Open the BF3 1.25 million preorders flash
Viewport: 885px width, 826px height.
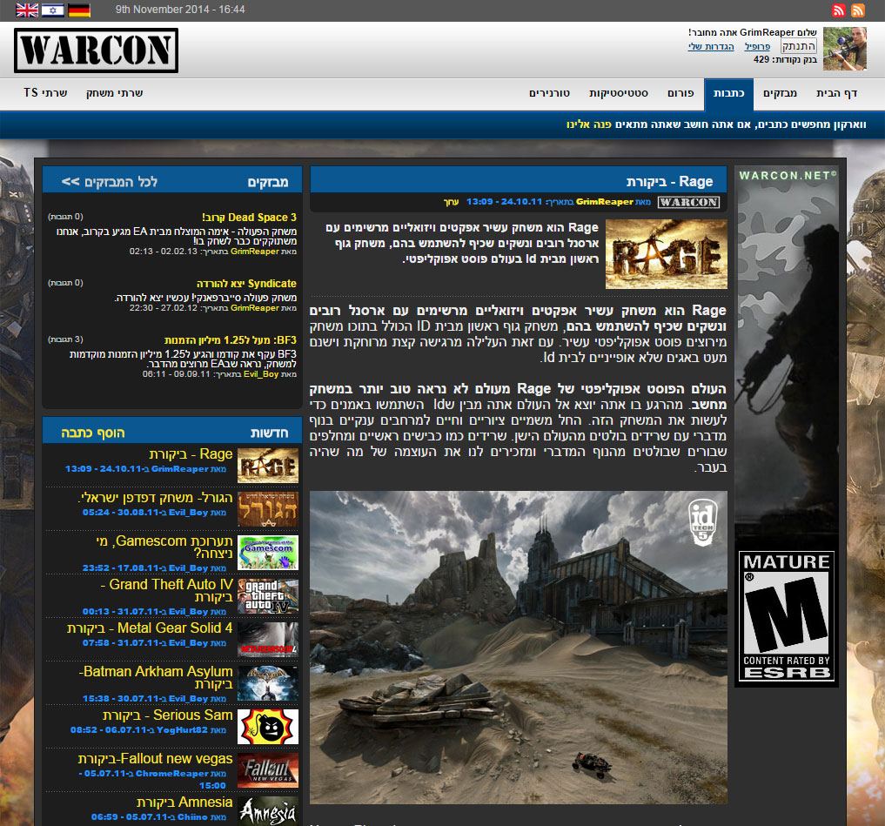coord(231,339)
